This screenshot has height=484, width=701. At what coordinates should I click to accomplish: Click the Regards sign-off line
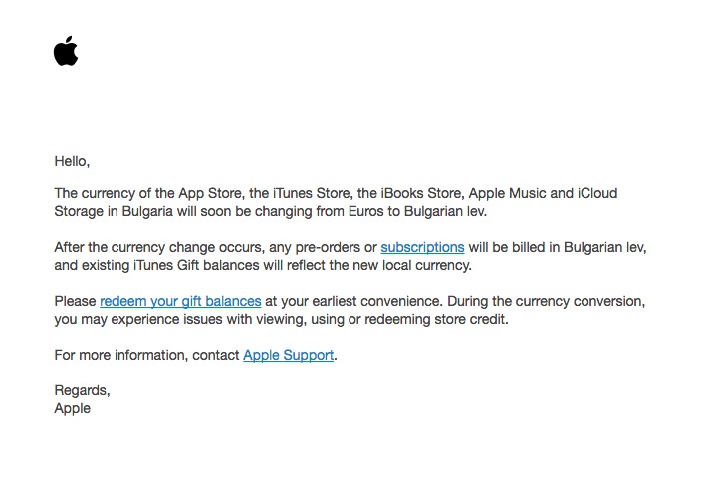click(82, 390)
